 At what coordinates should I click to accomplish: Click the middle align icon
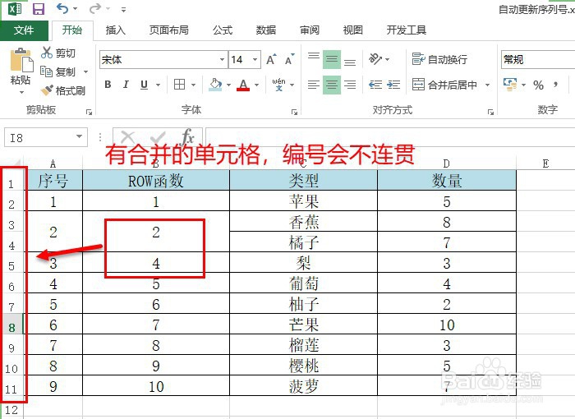coord(332,59)
